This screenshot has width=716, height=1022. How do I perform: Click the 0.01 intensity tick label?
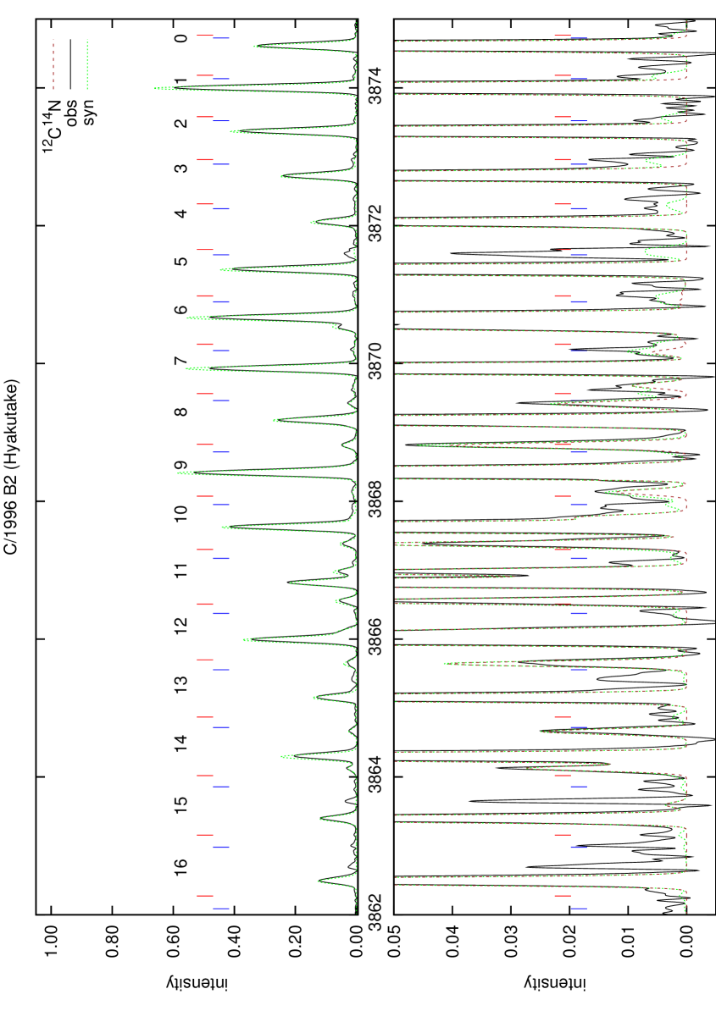tap(628, 942)
